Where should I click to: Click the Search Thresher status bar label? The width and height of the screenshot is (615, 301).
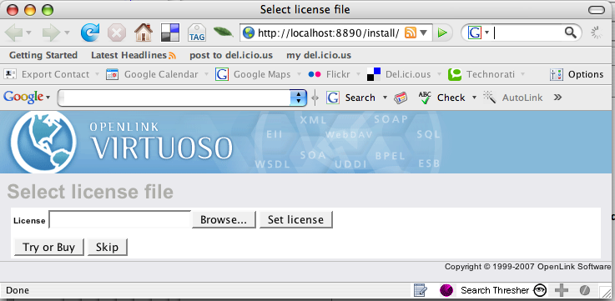click(x=495, y=290)
